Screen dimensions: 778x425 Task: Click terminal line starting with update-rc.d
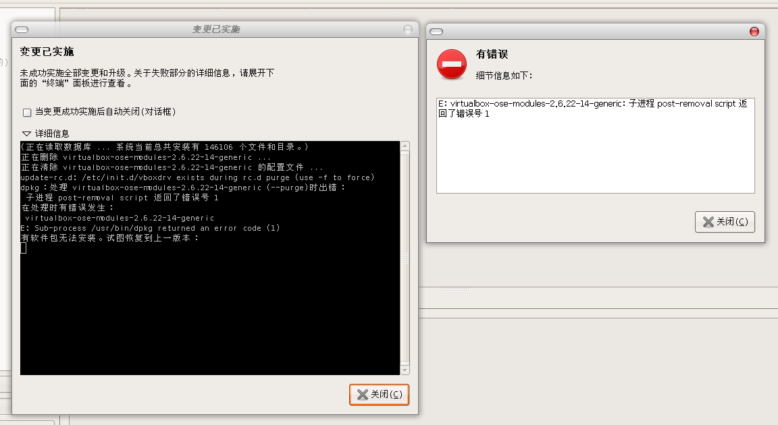197,177
